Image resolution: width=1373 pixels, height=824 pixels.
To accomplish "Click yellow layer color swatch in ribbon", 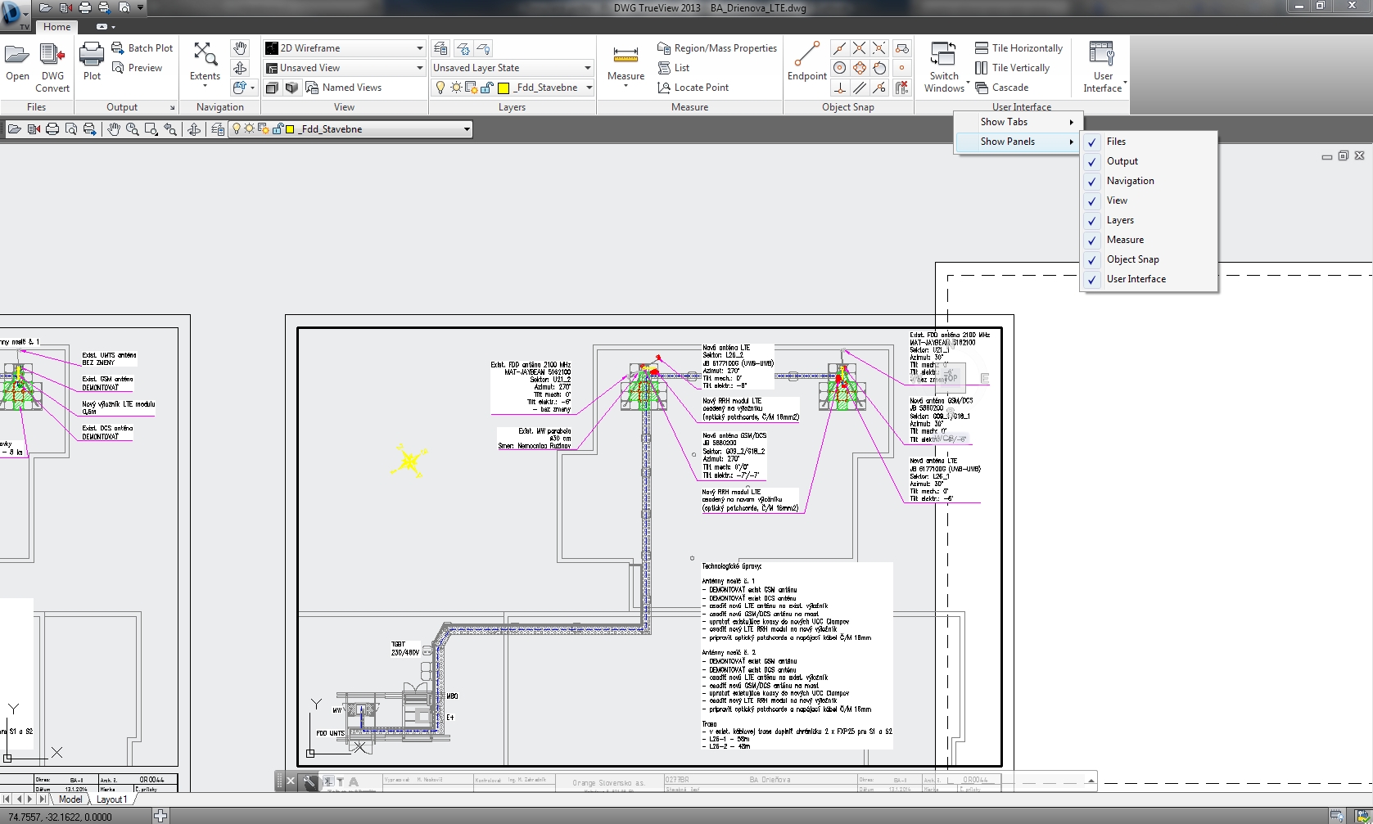I will point(504,88).
